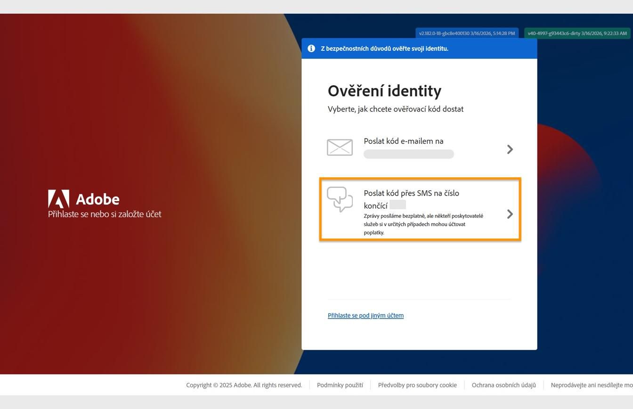
Task: Open 'Přihlaste se pod jiným účtem' link
Action: click(366, 315)
